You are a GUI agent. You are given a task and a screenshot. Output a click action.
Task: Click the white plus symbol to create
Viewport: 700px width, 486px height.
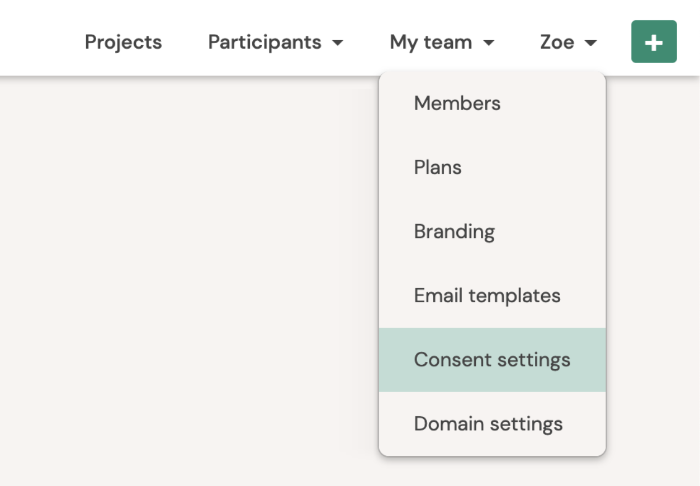(654, 42)
